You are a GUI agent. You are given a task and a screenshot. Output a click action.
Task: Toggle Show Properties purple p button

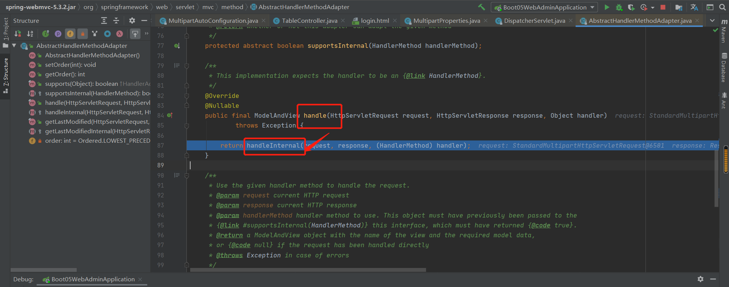(x=58, y=34)
